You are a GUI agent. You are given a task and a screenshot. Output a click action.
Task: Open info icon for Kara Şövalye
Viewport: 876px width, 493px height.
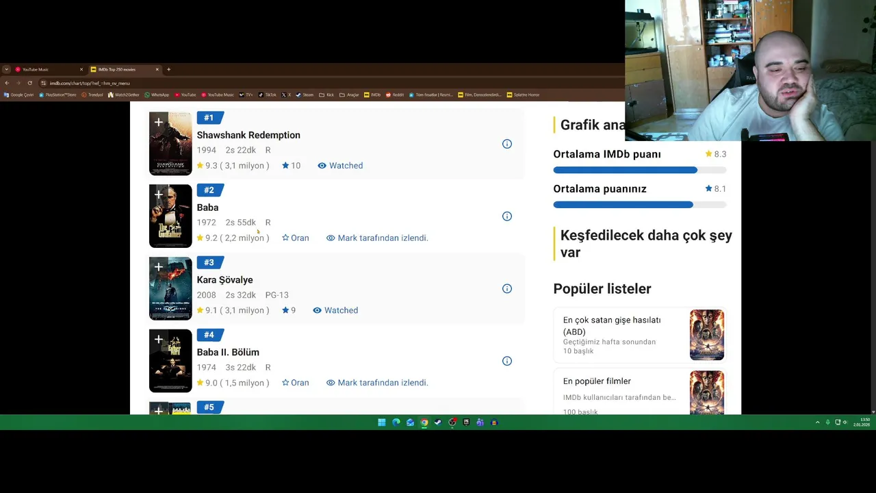[x=507, y=289]
